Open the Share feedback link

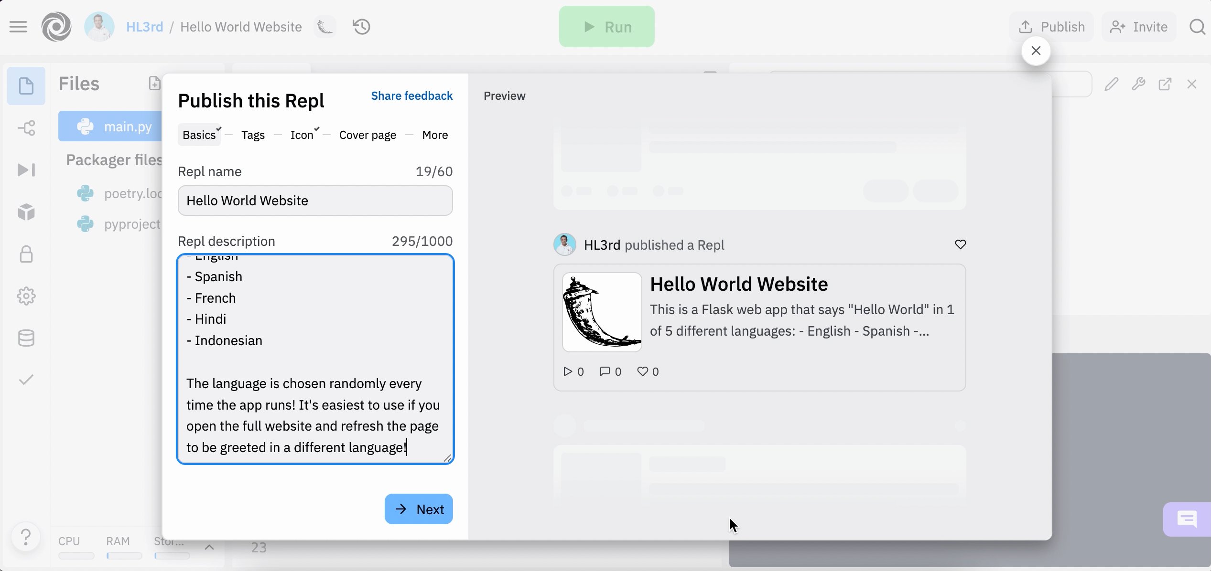click(x=411, y=96)
